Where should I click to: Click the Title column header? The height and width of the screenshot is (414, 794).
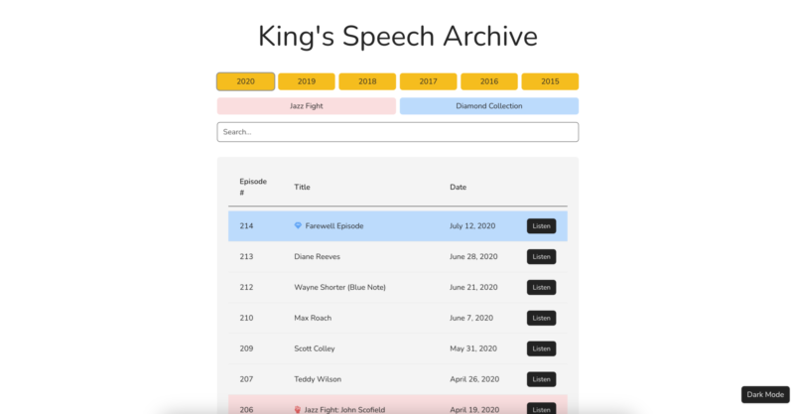303,187
